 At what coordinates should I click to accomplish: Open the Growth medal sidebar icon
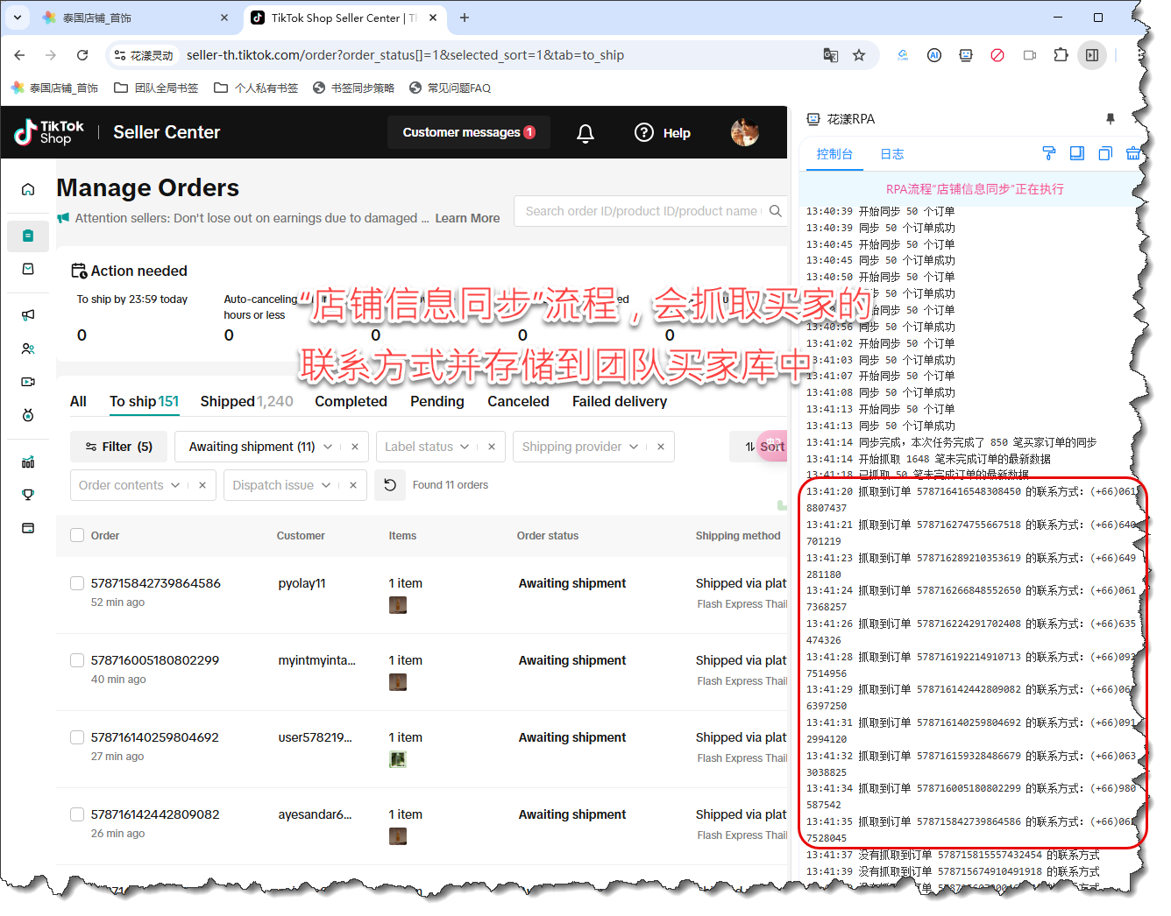pos(28,415)
